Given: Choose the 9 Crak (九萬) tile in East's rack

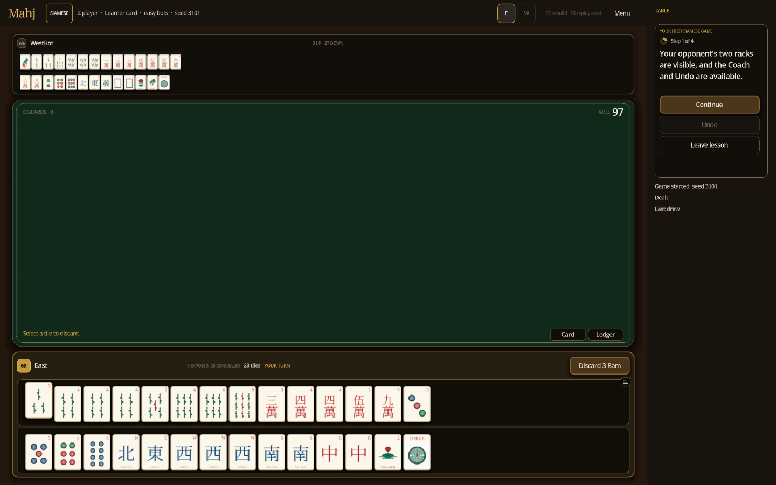Looking at the screenshot, I should point(388,404).
